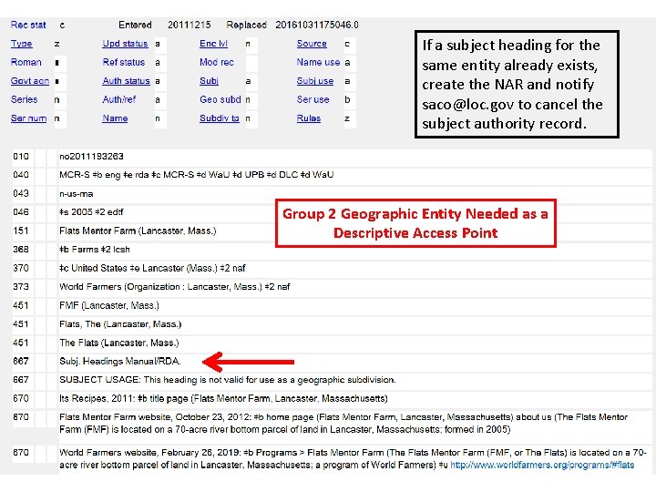Screen dimensions: 656x492
Task: Click the Ser use value field containing b
Action: tap(350, 100)
